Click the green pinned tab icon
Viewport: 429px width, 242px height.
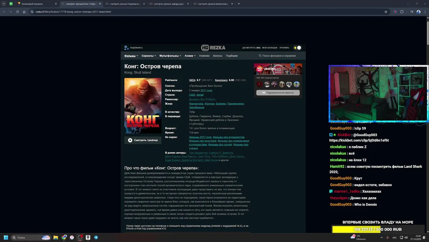(x=11, y=4)
